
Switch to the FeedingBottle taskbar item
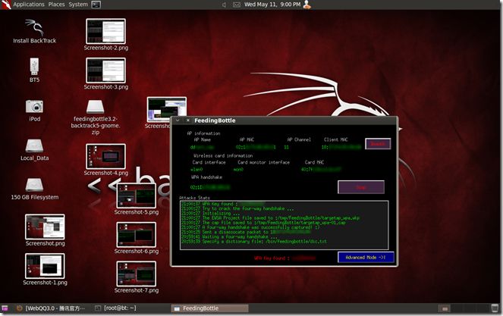tap(210, 308)
